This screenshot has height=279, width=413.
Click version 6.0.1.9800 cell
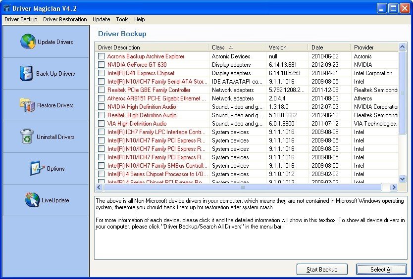pos(282,124)
